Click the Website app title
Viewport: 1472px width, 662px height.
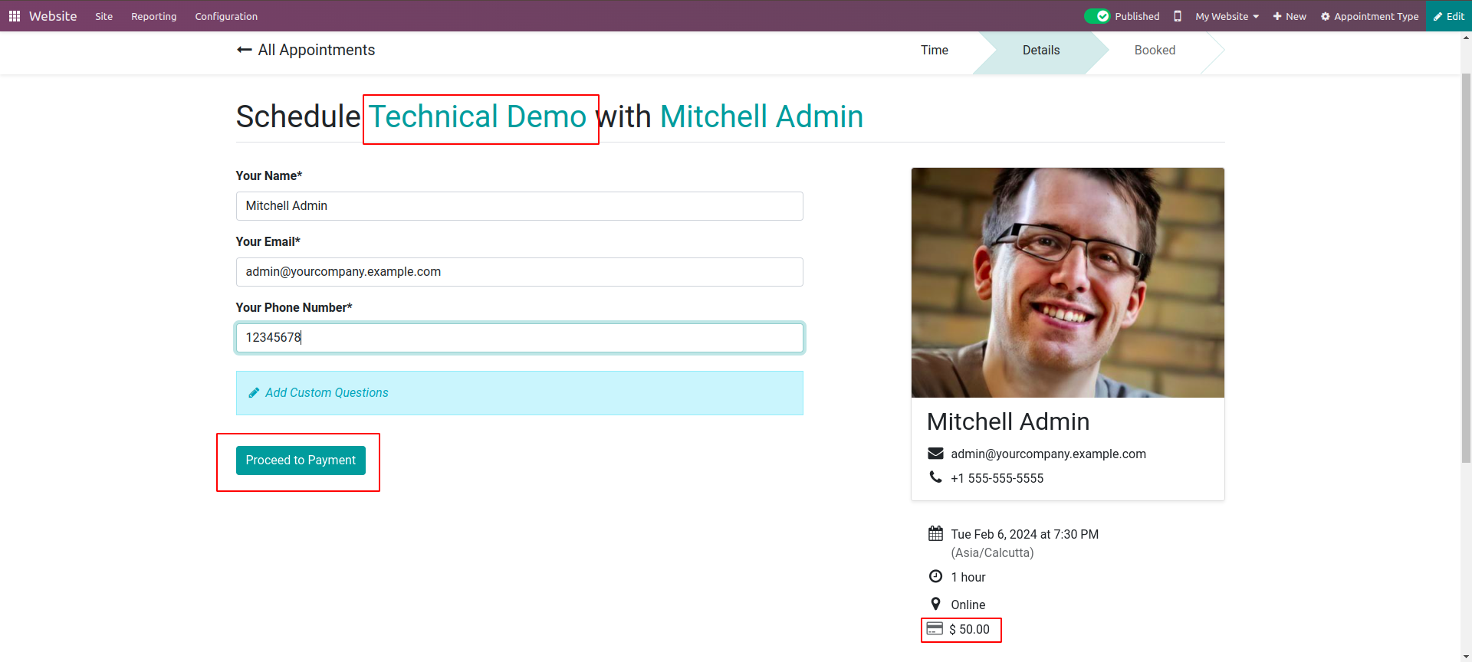pos(53,16)
